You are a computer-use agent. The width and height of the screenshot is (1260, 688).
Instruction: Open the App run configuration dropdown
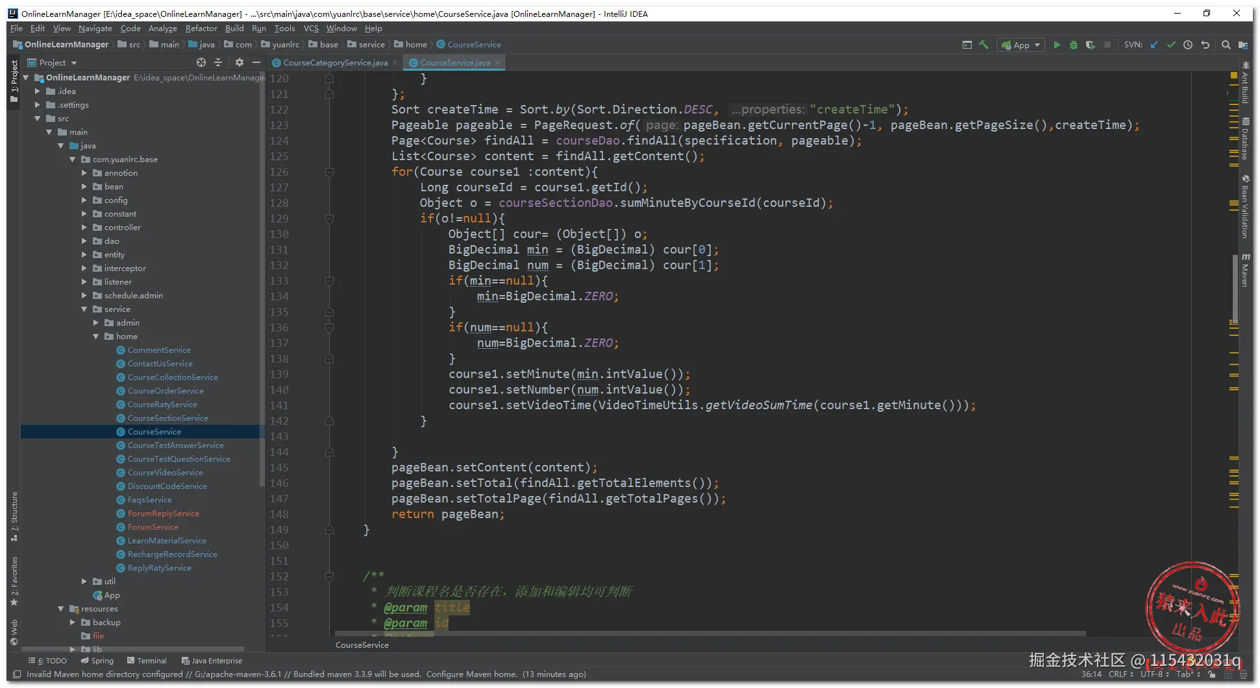(x=1021, y=45)
